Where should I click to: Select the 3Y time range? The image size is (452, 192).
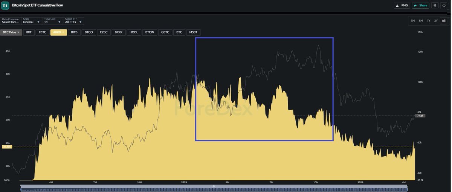436,21
